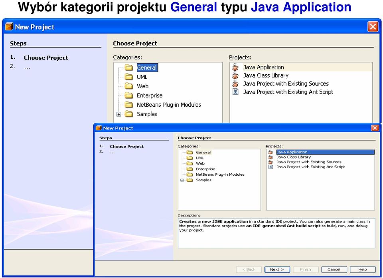
Task: Choose Java Class Library in back window
Action: tap(266, 75)
